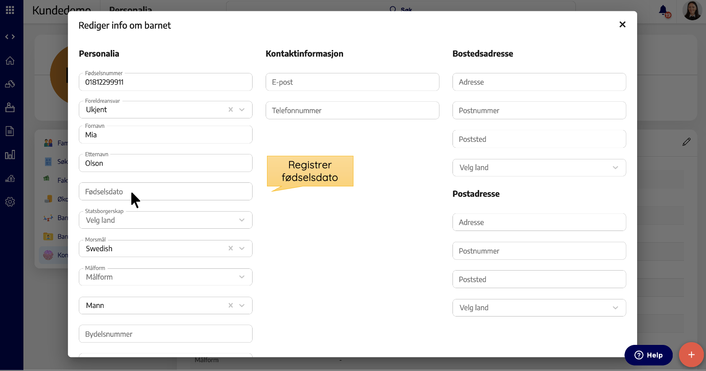The width and height of the screenshot is (706, 371).
Task: Open the building blocks sidebar icon
Action: (x=10, y=84)
